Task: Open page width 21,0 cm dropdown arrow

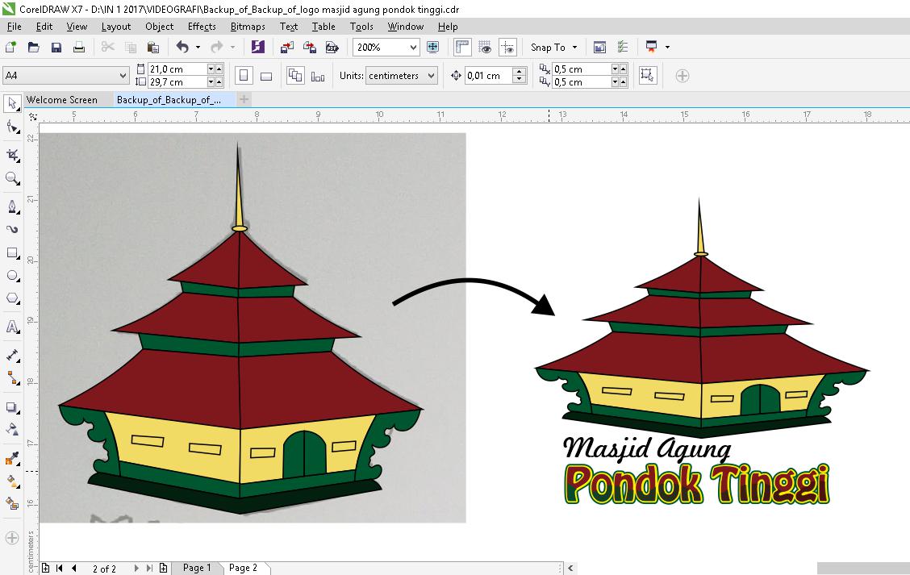Action: (211, 69)
